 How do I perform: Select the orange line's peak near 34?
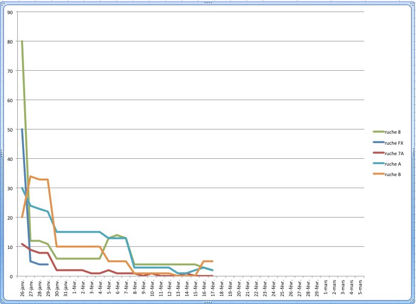(x=30, y=176)
